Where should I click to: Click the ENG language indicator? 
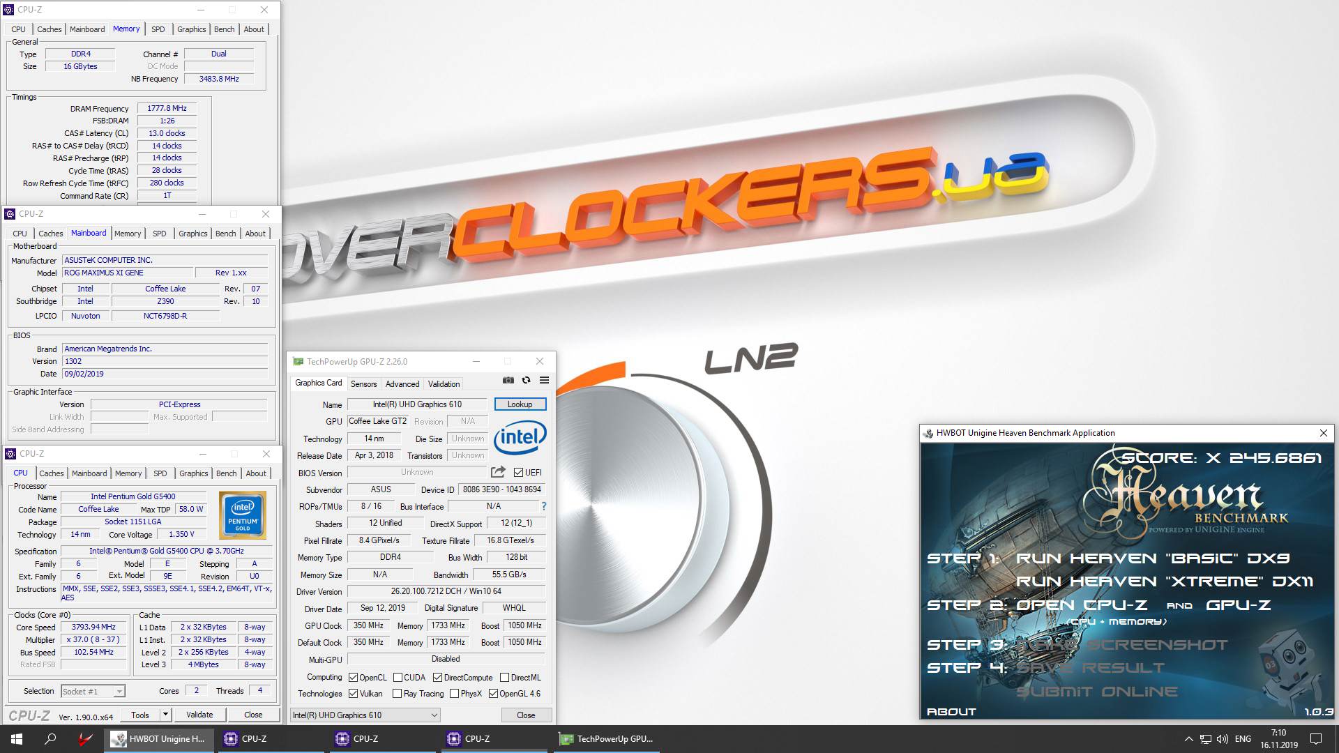(x=1243, y=739)
